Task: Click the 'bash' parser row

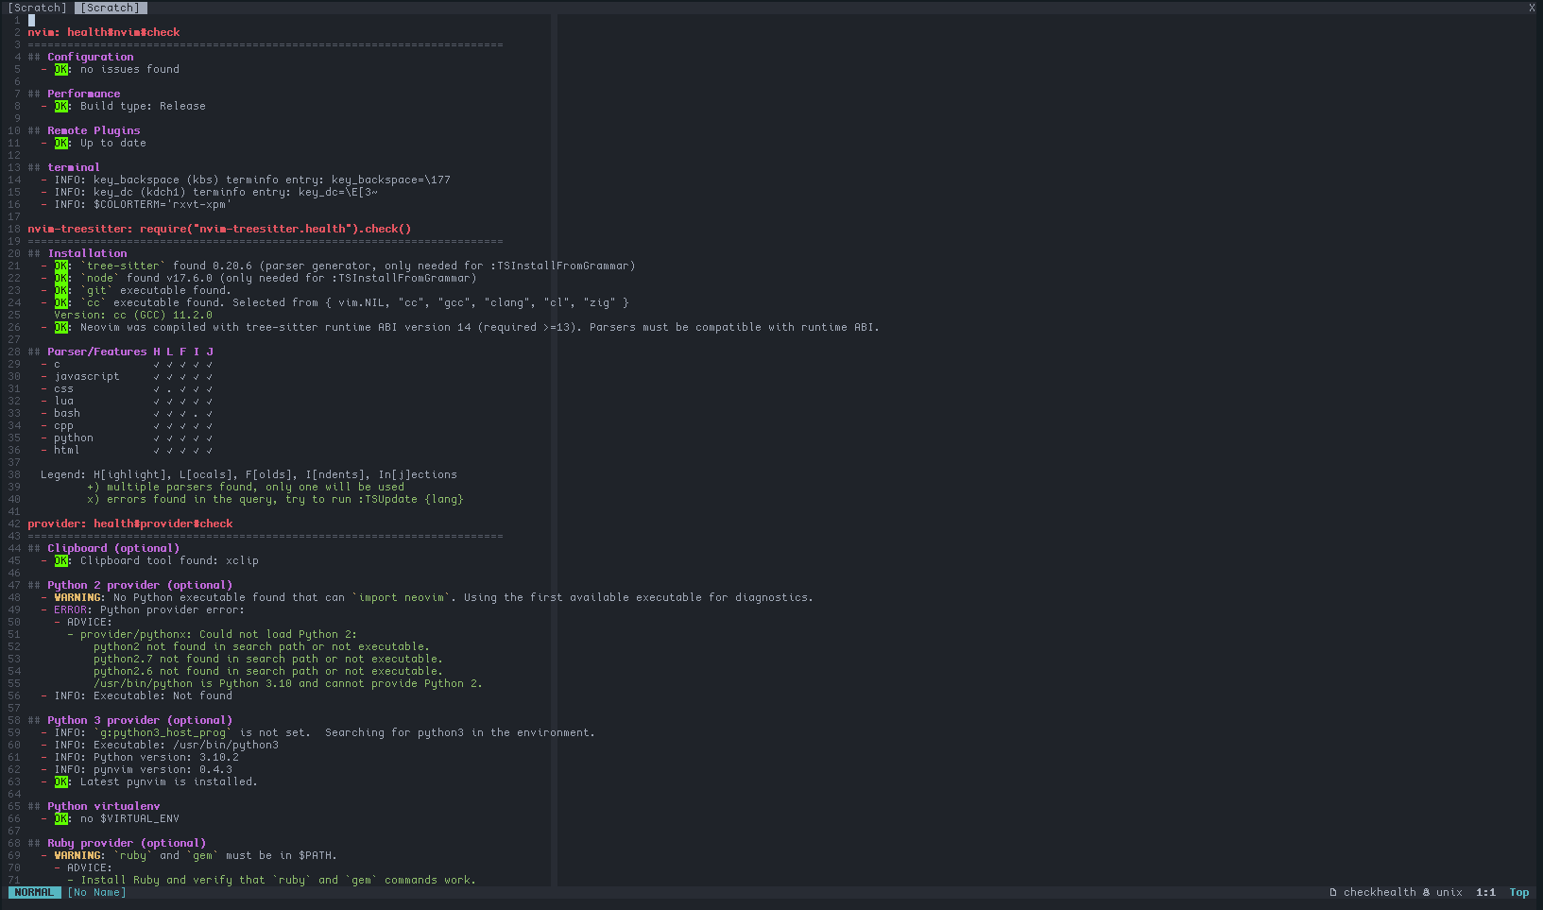Action: coord(127,413)
